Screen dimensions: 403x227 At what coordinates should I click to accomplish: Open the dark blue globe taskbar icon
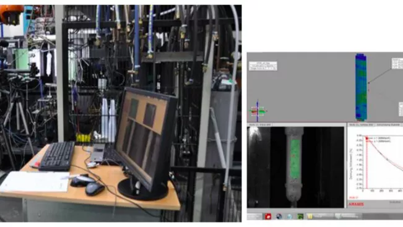point(279,216)
